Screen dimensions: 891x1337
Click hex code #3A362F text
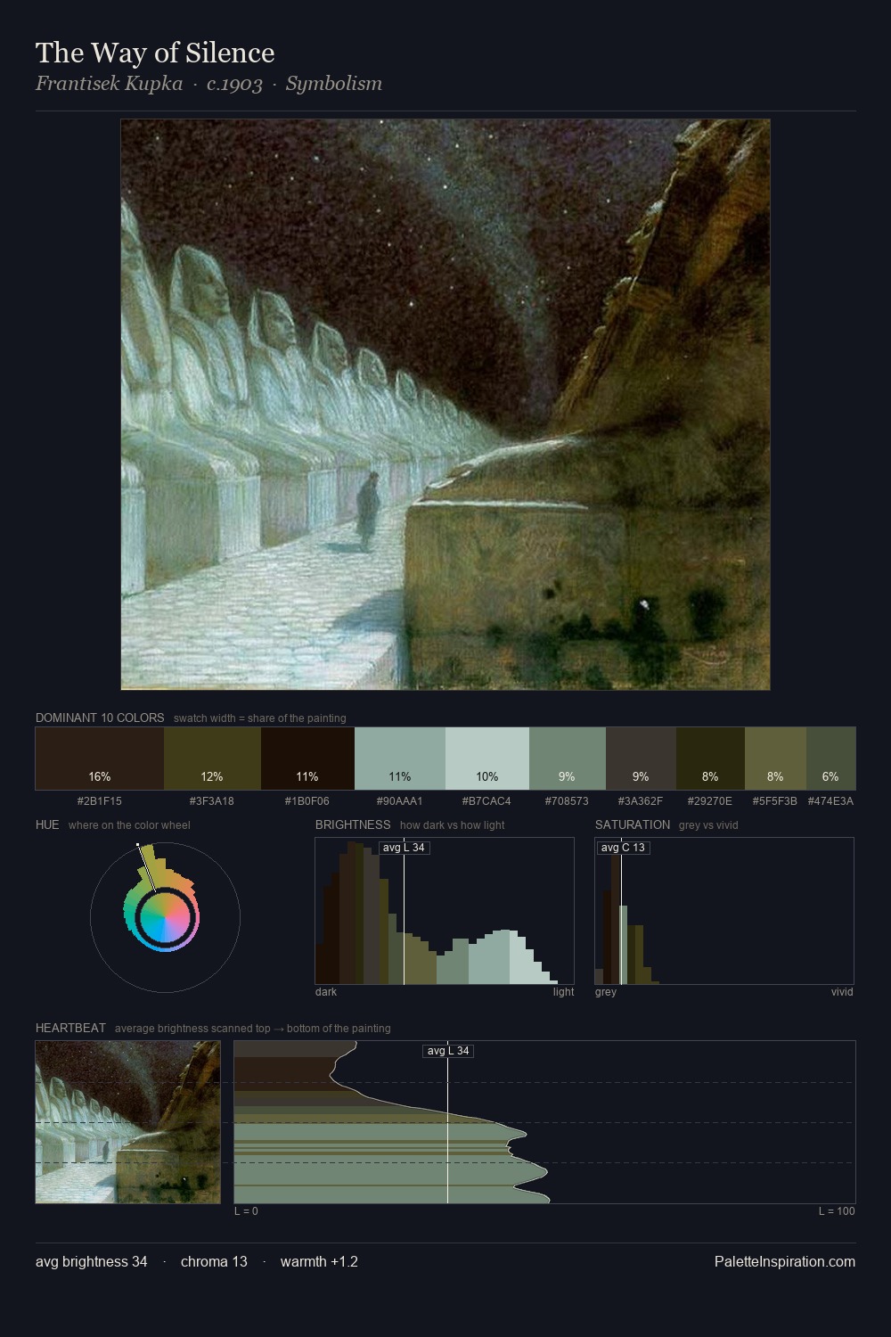[x=641, y=801]
